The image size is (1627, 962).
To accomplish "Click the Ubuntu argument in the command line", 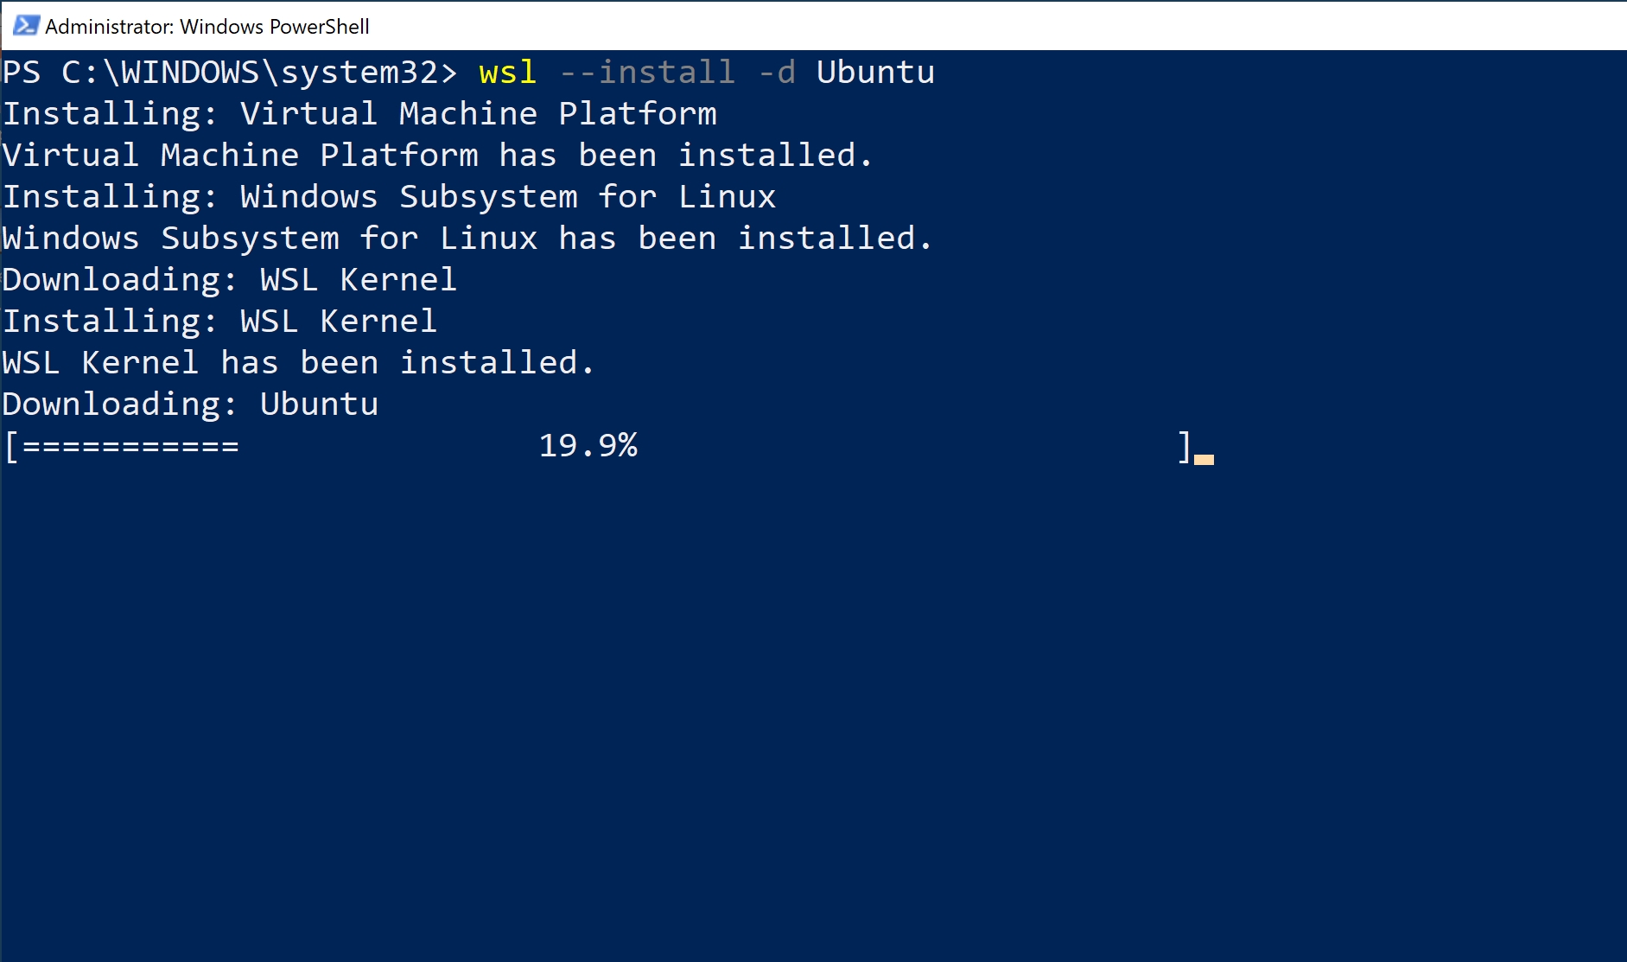I will [875, 71].
